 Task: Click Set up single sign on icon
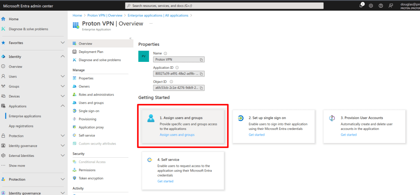coord(241,118)
